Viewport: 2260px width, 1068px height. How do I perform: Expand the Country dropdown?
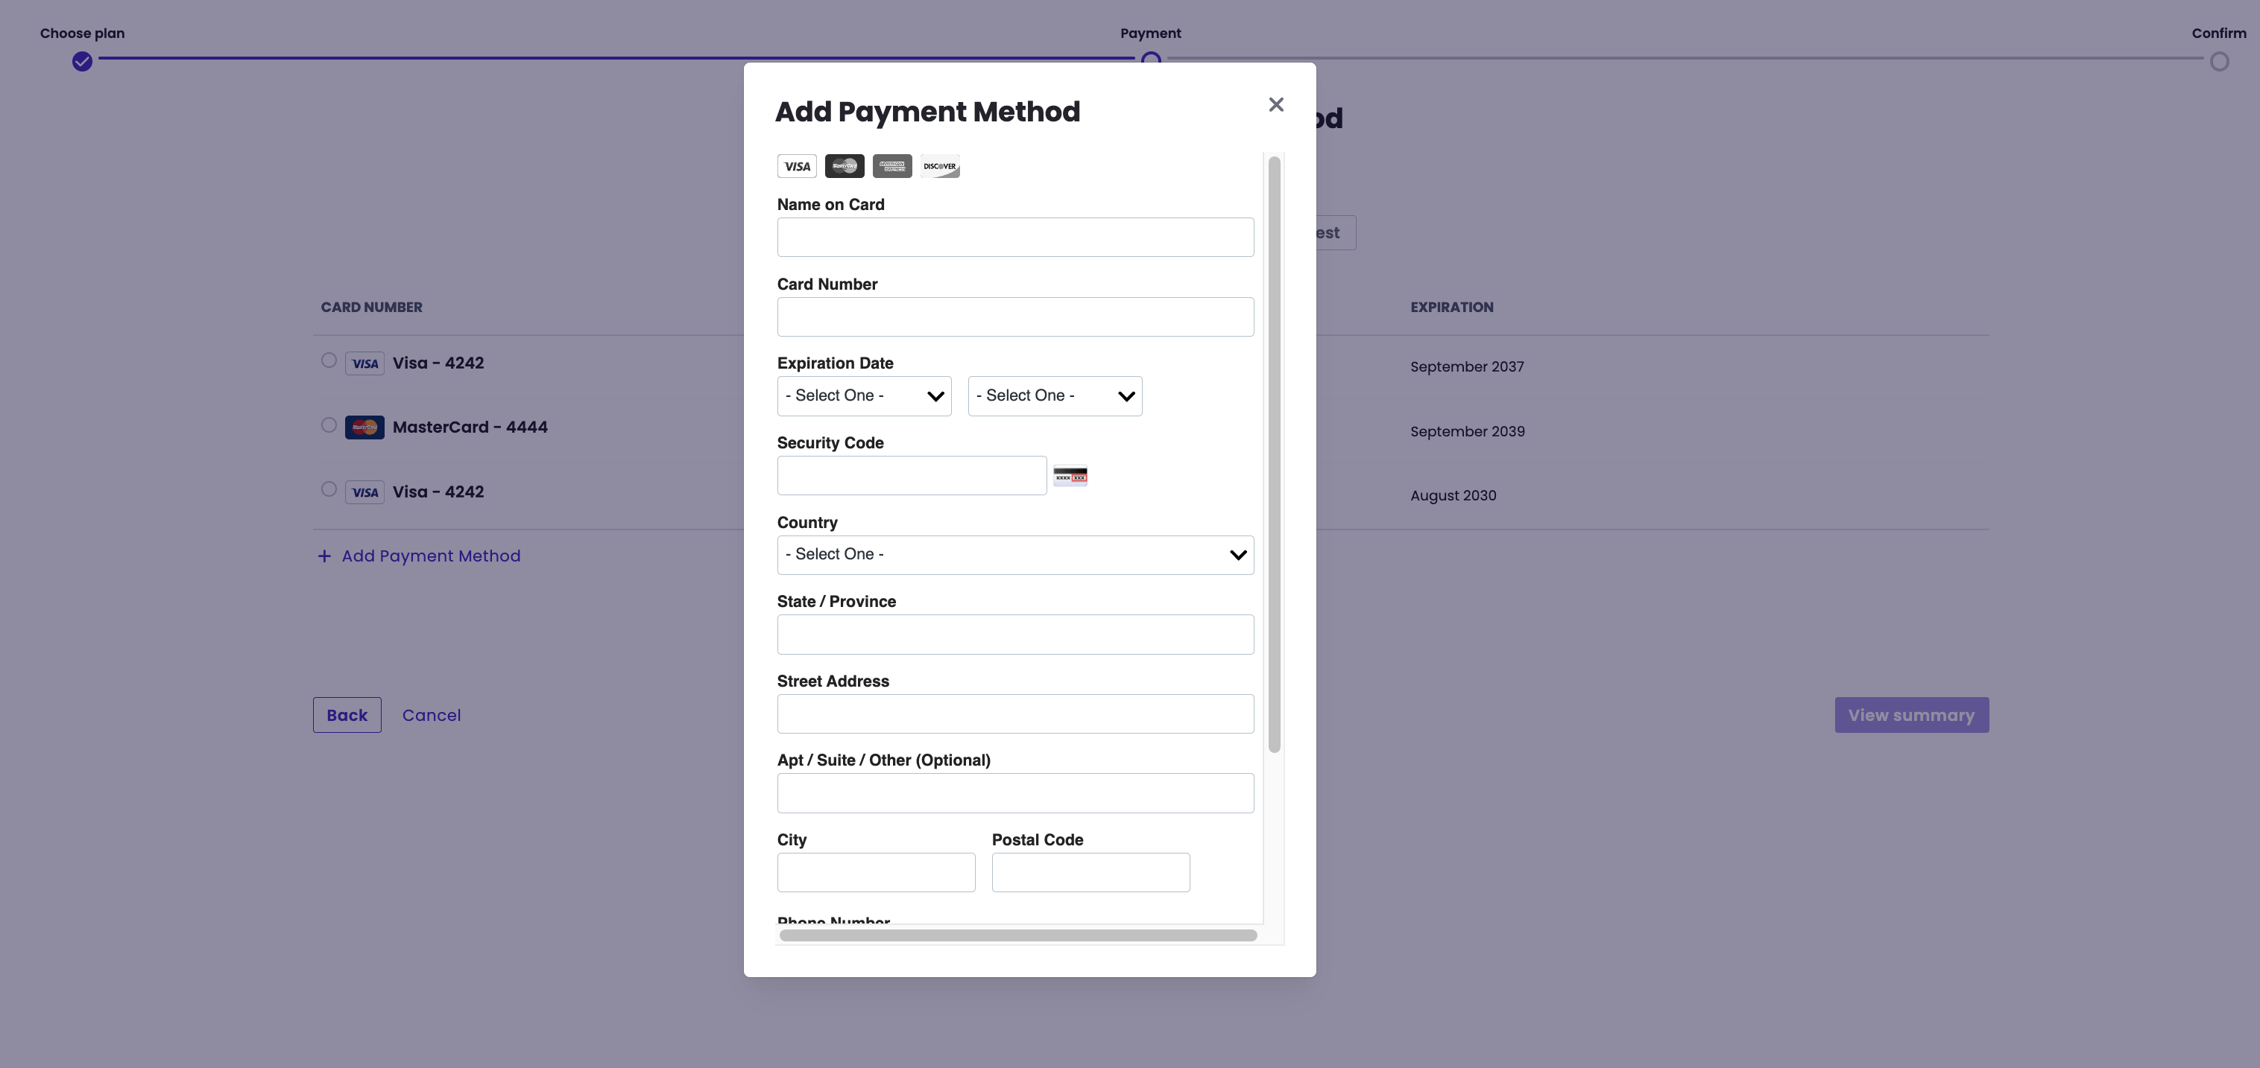(1015, 555)
